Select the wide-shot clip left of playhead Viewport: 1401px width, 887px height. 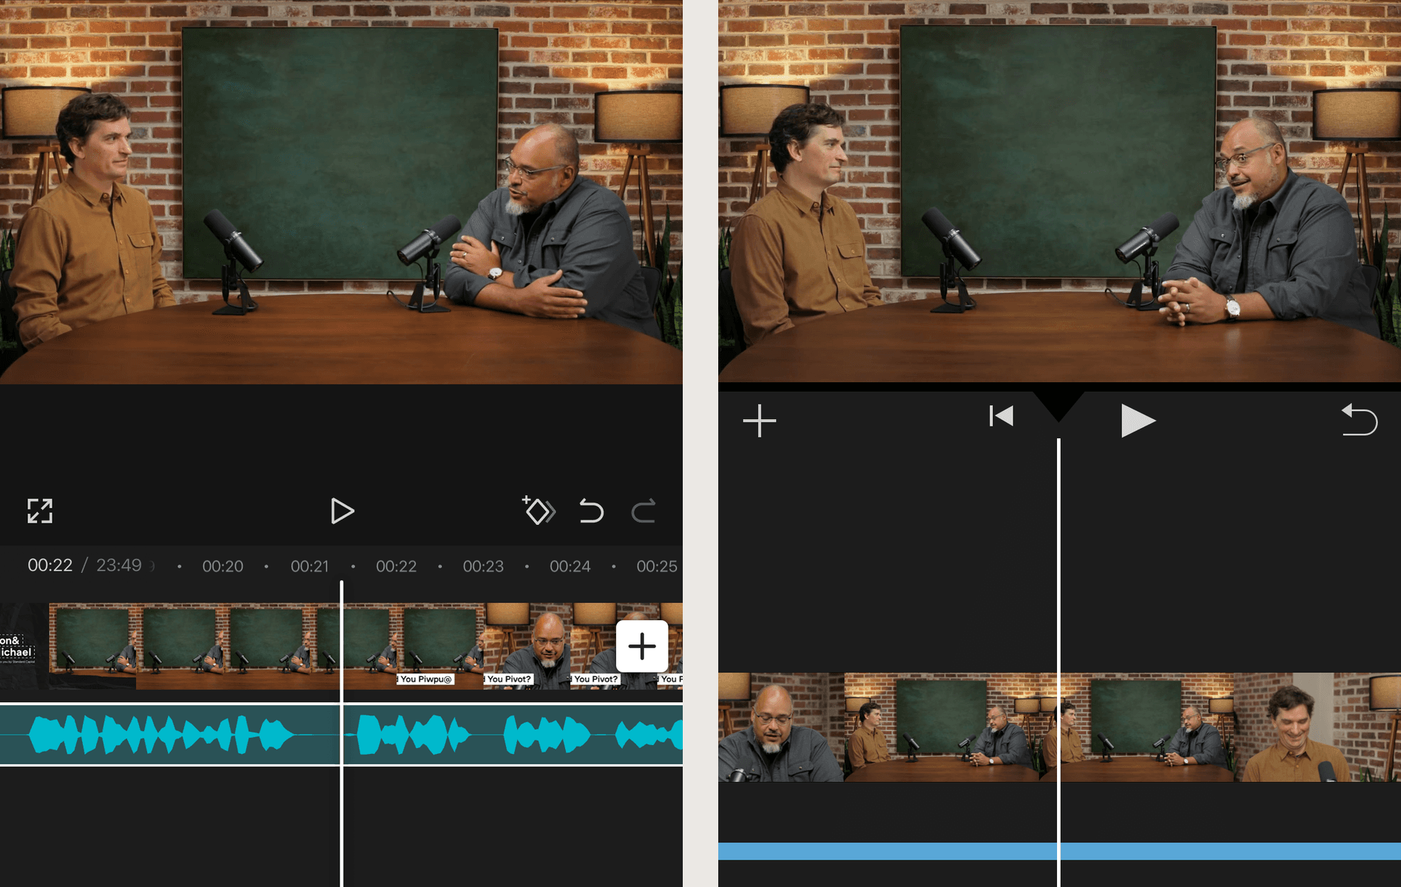coord(194,647)
